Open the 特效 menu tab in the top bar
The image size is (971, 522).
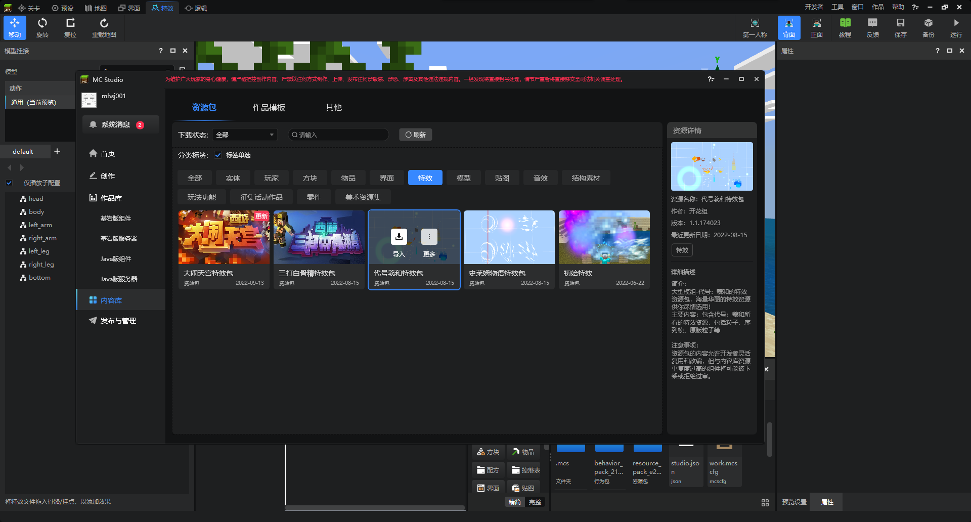[x=162, y=8]
